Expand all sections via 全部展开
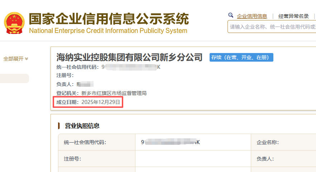The image size is (316, 172). coord(16,59)
